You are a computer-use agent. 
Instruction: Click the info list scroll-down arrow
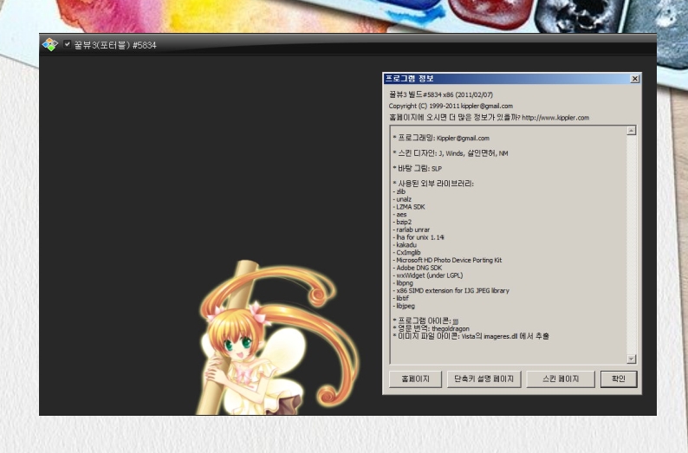click(631, 359)
